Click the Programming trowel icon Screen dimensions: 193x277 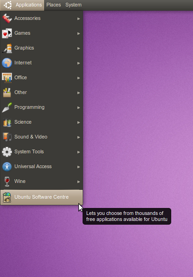7,107
